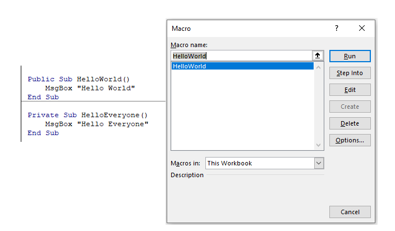395x231 pixels.
Task: Cancel the Macro dialog
Action: [350, 212]
